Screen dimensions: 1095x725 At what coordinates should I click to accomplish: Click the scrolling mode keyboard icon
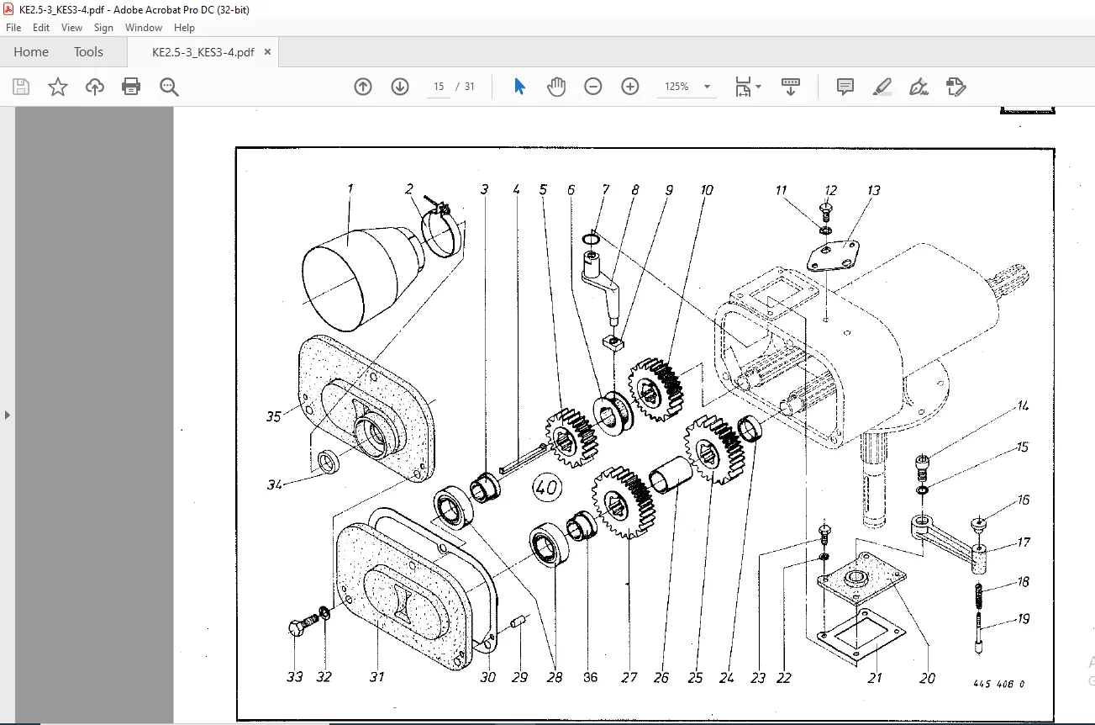pos(791,87)
